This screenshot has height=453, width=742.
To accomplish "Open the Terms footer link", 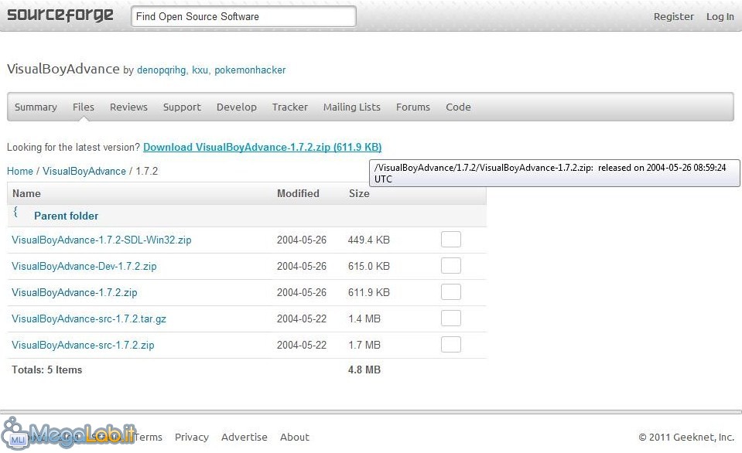I will [x=148, y=437].
